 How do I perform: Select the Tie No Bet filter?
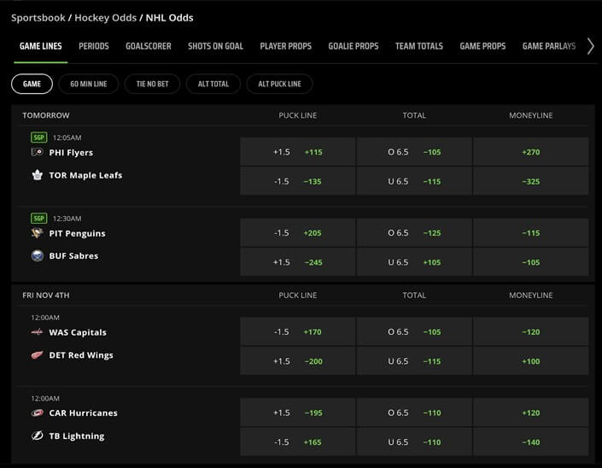(152, 84)
